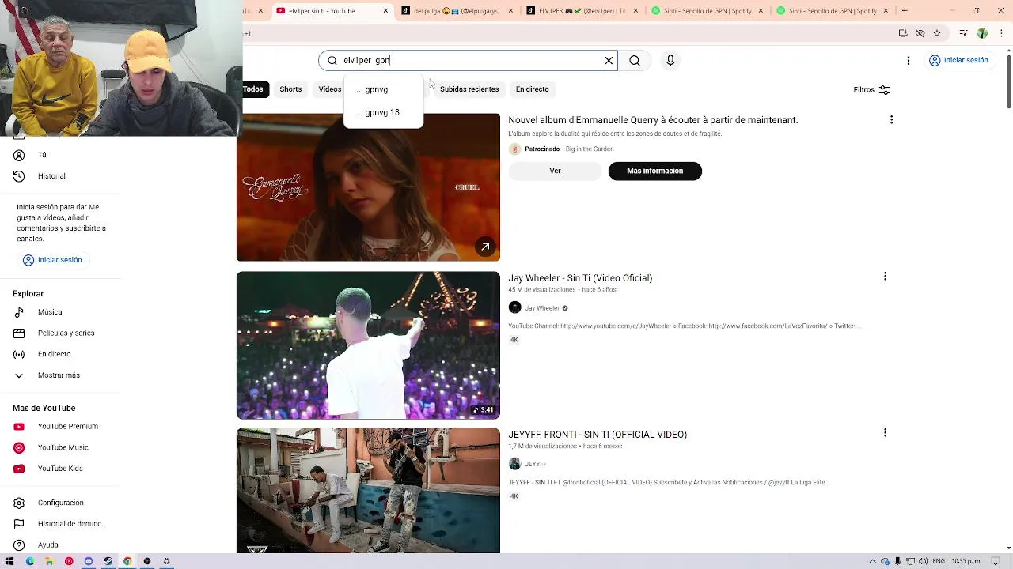Screen dimensions: 1013x569
Task: Select the Todos filter chip
Action: tap(253, 89)
